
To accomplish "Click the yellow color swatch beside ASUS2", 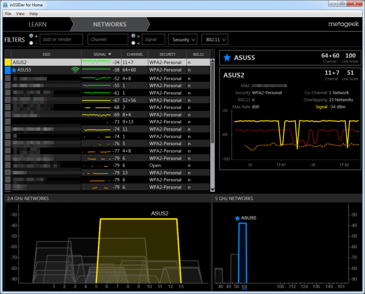I will [8, 63].
